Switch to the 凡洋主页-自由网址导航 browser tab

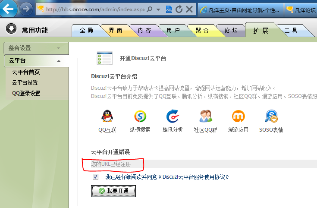click(x=241, y=10)
